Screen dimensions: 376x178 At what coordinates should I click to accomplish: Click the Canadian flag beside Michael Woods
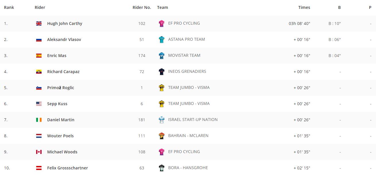pyautogui.click(x=39, y=152)
